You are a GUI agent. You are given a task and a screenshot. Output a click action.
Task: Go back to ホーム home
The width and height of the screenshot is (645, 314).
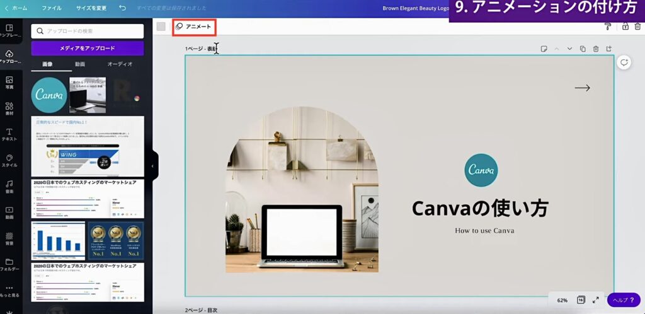[x=16, y=8]
